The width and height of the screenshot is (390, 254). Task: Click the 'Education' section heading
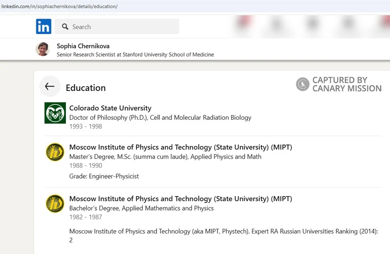tap(86, 88)
